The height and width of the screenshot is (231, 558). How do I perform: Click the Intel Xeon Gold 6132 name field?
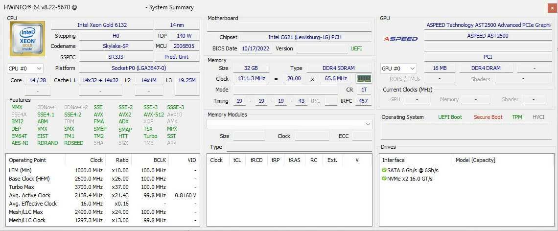point(102,25)
